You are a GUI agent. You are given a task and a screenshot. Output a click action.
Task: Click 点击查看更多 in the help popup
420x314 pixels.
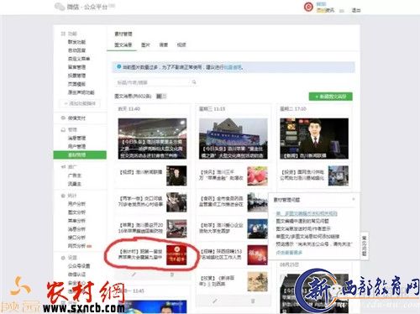pyautogui.click(x=289, y=253)
